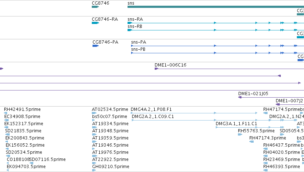Select RH46393.5prime EST label
The image size is (304, 172).
coord(281,167)
